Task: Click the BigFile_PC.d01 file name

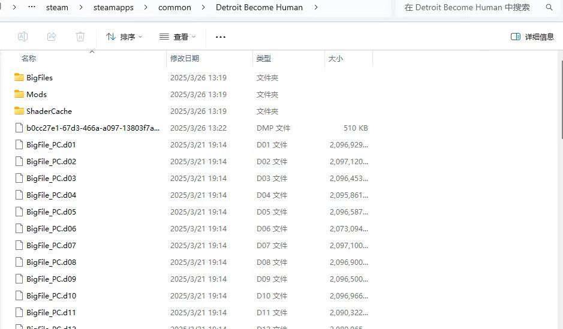Action: pyautogui.click(x=51, y=145)
